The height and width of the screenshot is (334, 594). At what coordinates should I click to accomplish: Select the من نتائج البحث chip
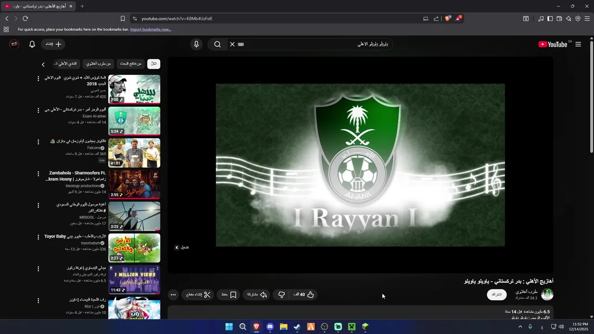click(x=130, y=64)
